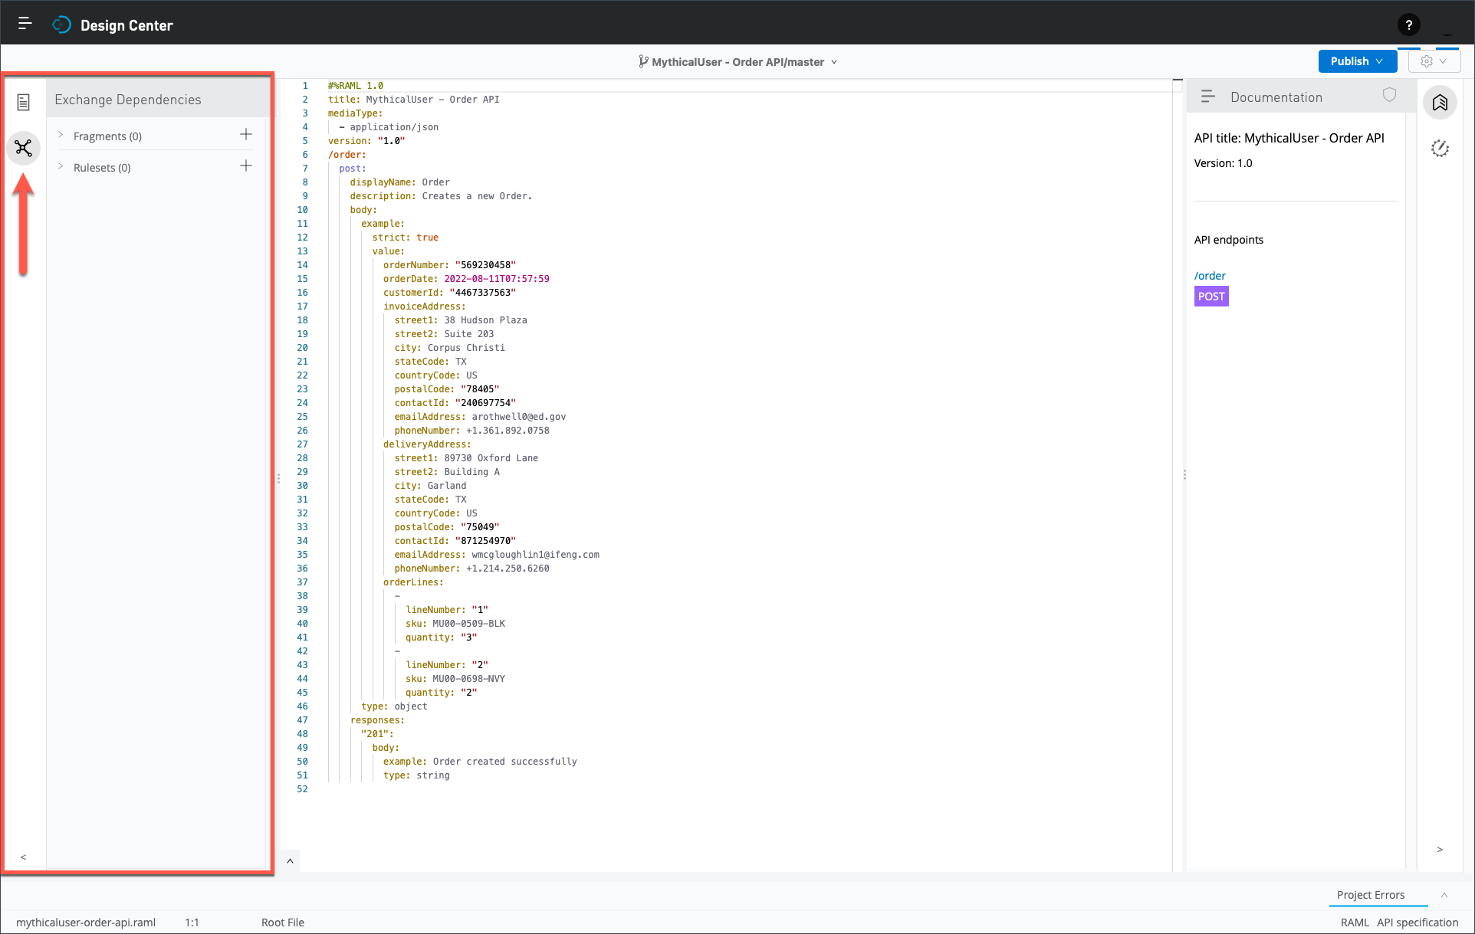
Task: Click the Documentation panel menu lines icon
Action: point(1207,97)
